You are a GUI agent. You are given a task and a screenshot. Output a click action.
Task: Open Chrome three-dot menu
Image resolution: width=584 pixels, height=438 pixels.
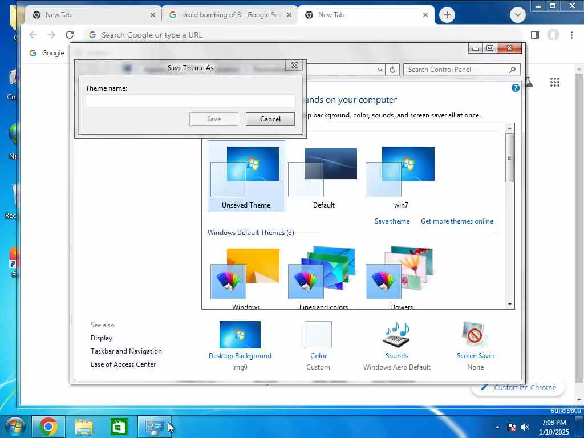pyautogui.click(x=571, y=35)
